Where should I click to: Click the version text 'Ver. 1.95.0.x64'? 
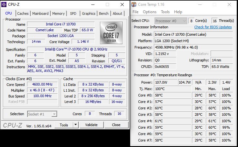pyautogui.click(x=39, y=126)
